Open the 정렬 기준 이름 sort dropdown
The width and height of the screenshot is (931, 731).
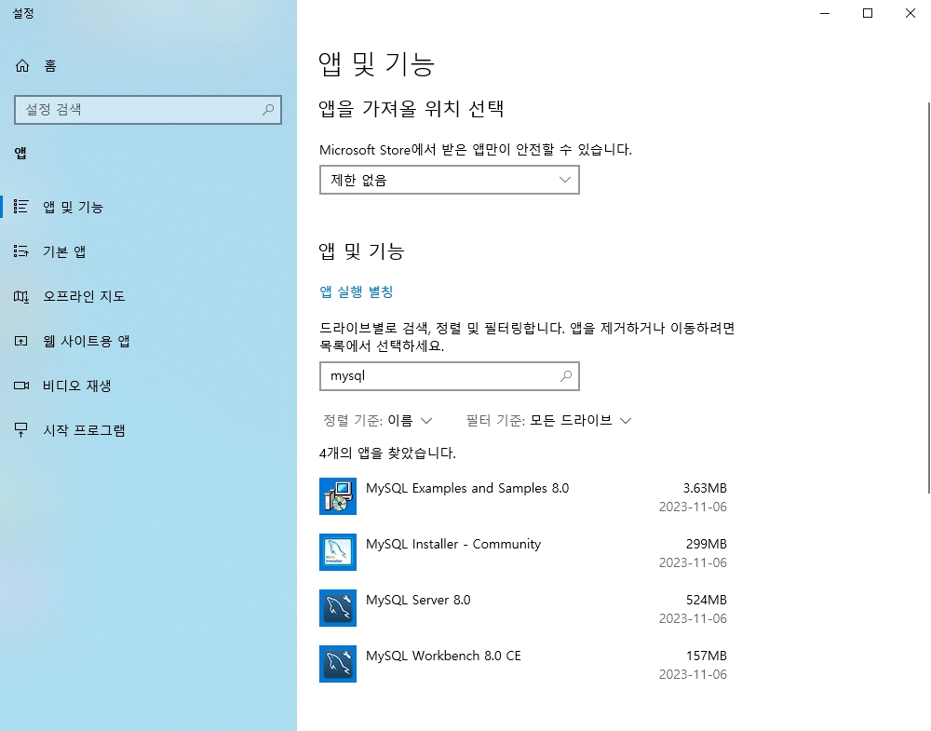(x=378, y=420)
